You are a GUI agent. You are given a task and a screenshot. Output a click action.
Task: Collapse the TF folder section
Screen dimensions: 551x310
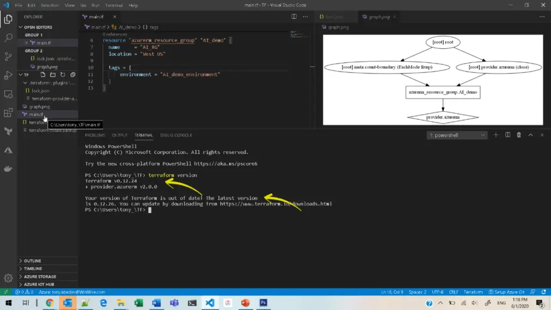[x=26, y=75]
